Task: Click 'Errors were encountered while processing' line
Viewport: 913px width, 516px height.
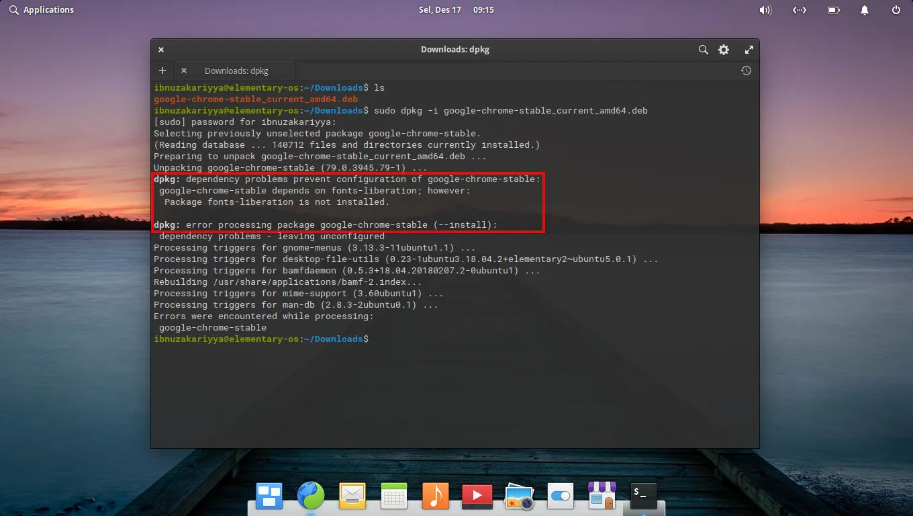Action: (264, 316)
